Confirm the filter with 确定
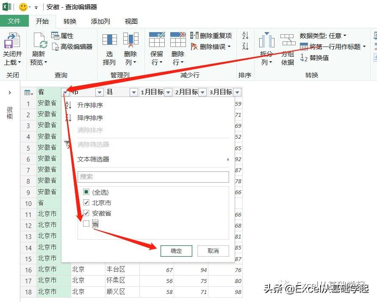 (x=176, y=251)
